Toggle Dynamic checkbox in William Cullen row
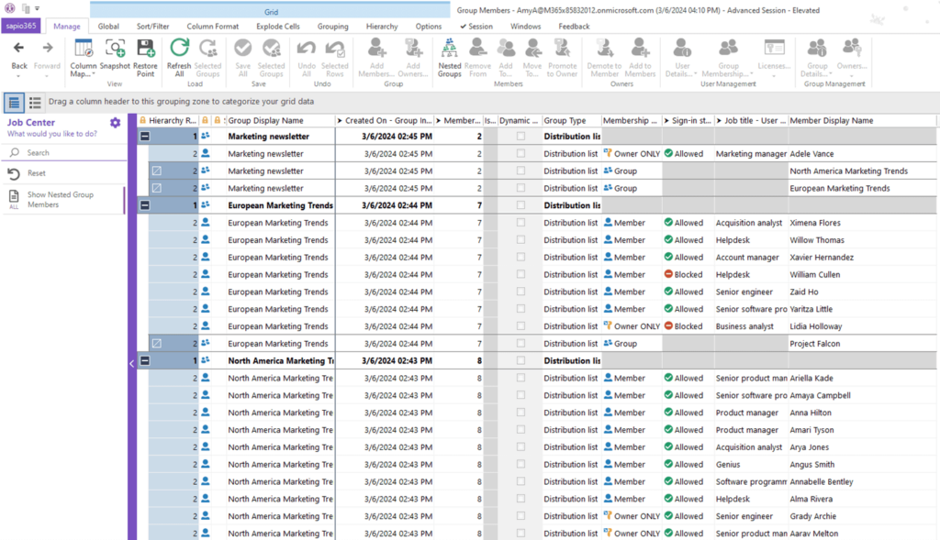Image resolution: width=940 pixels, height=540 pixels. coord(520,274)
